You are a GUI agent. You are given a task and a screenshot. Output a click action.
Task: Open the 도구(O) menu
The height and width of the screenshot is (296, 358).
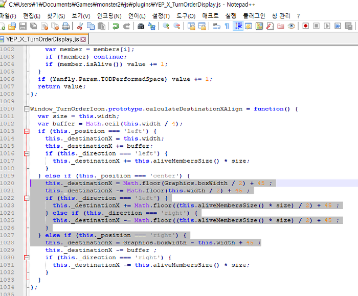[x=186, y=16]
